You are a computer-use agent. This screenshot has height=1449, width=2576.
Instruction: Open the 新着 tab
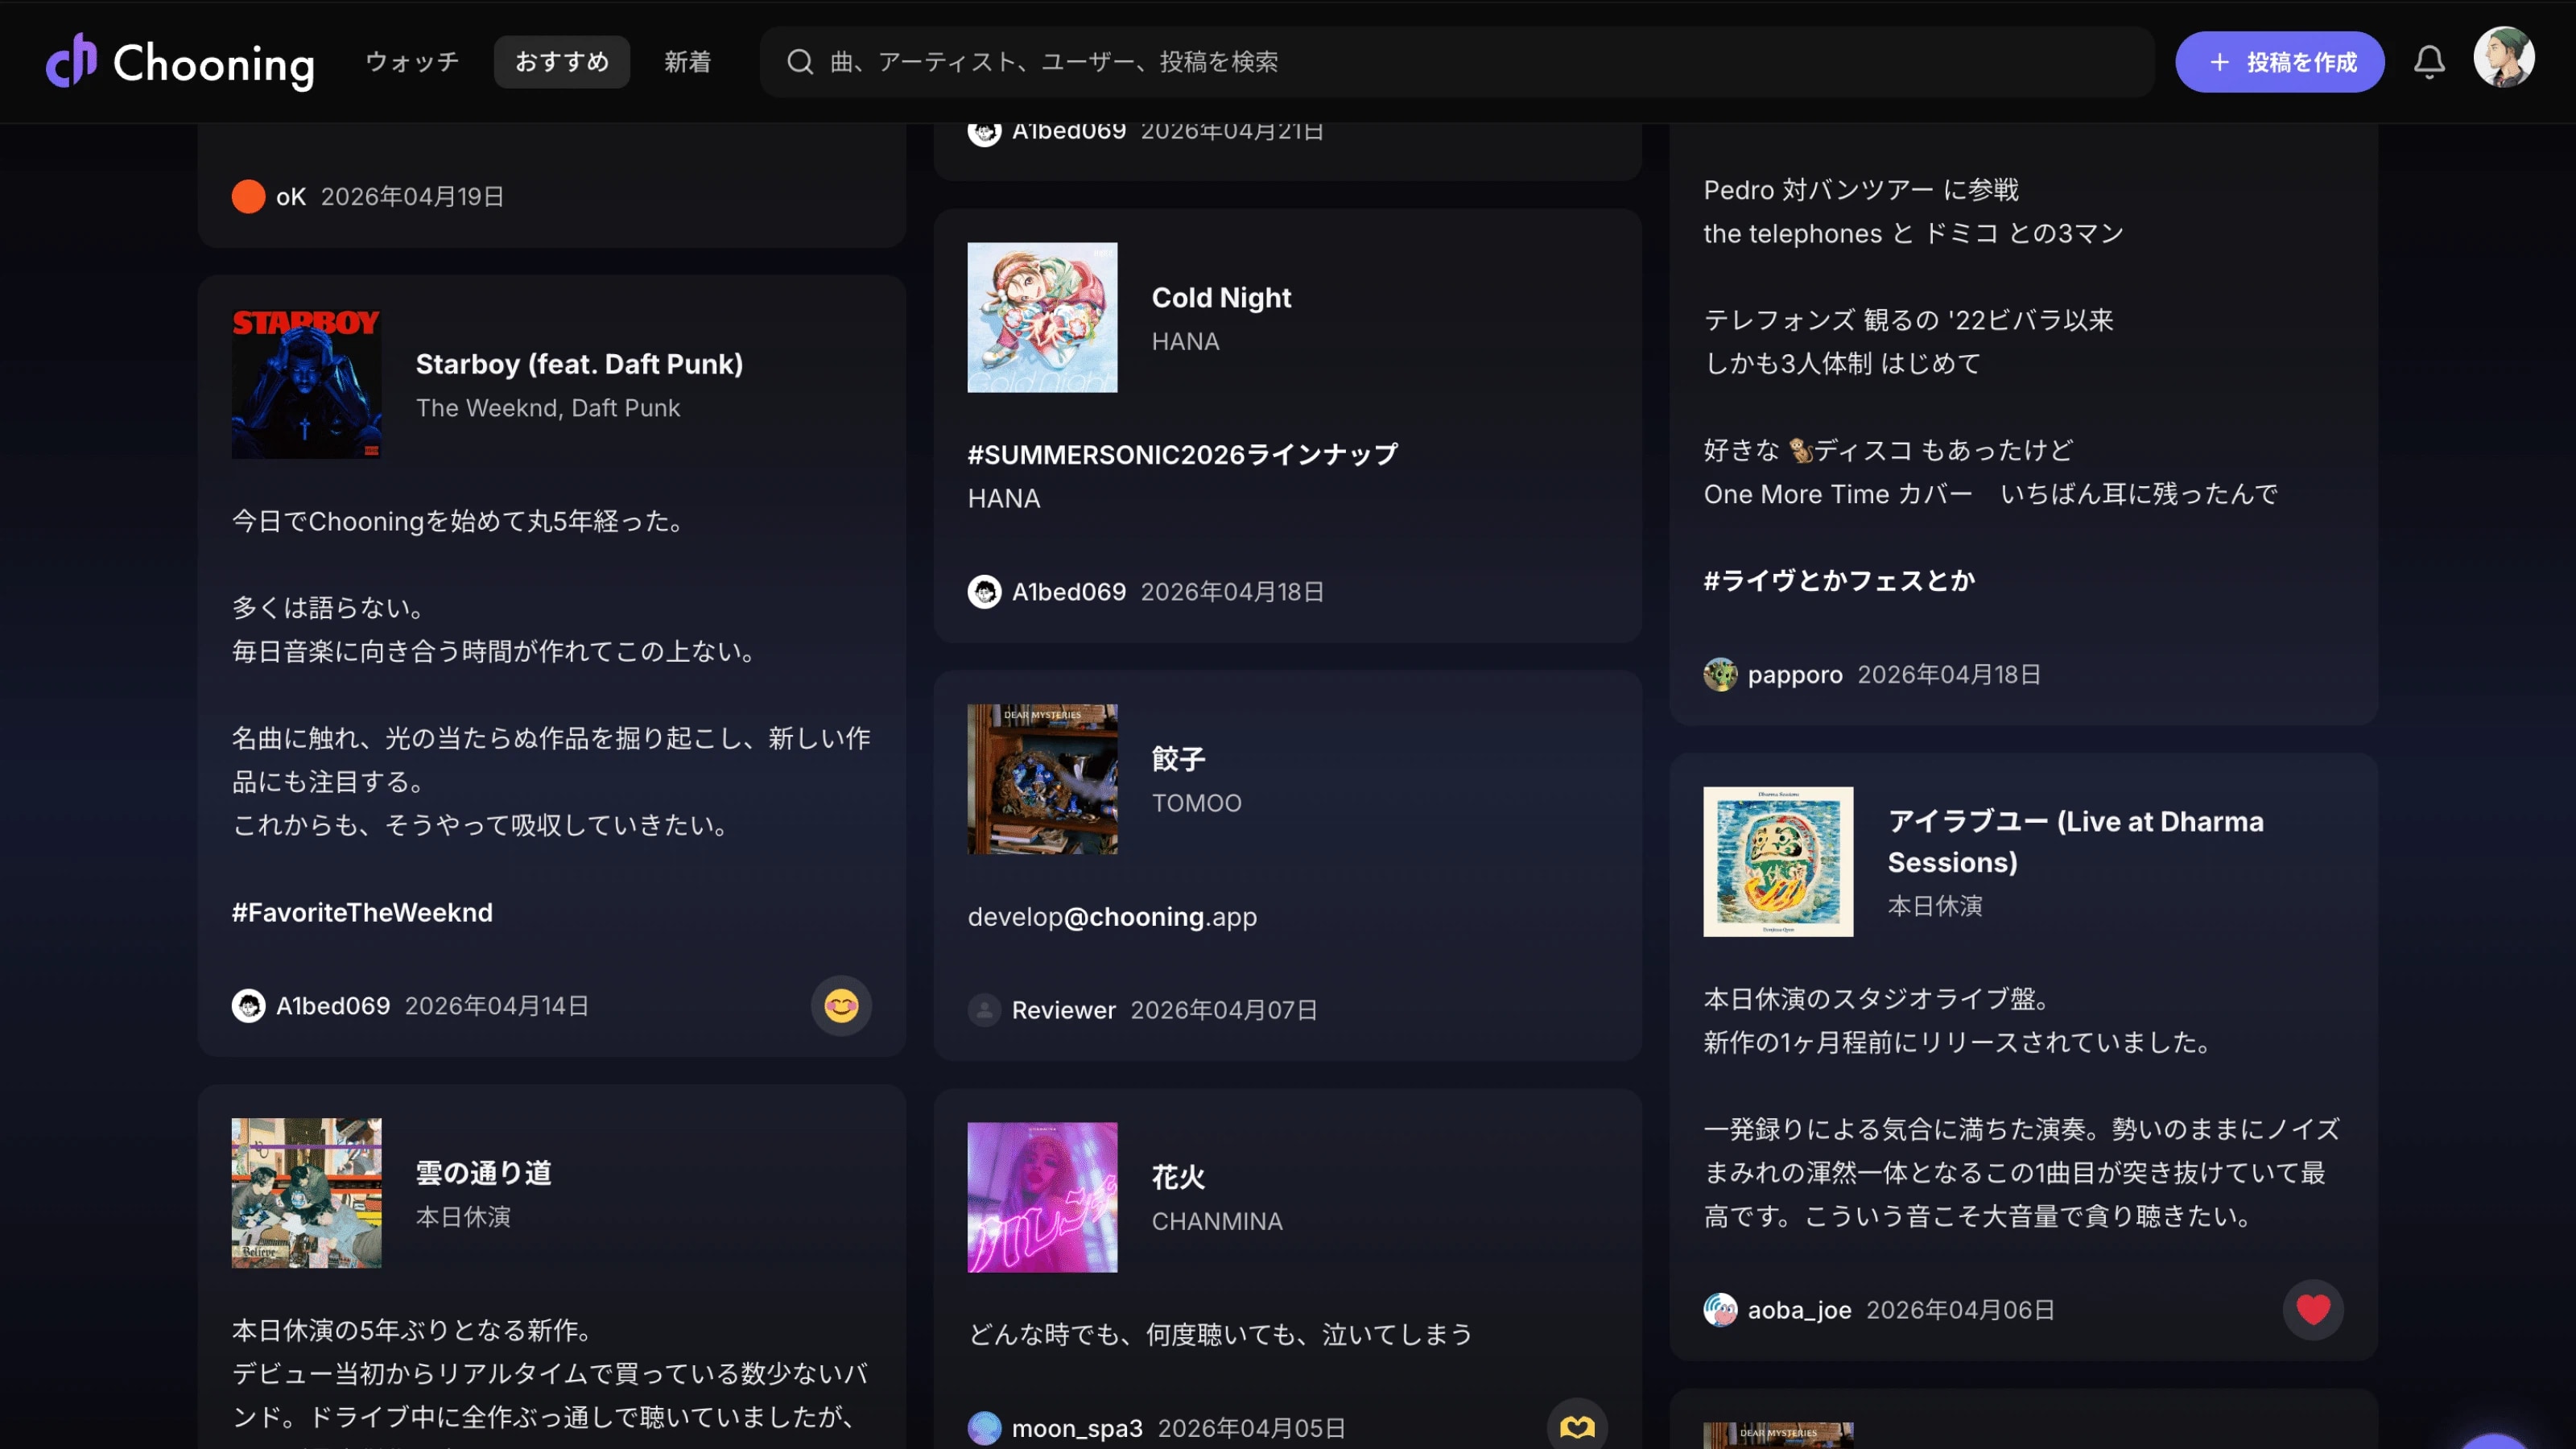coord(688,62)
